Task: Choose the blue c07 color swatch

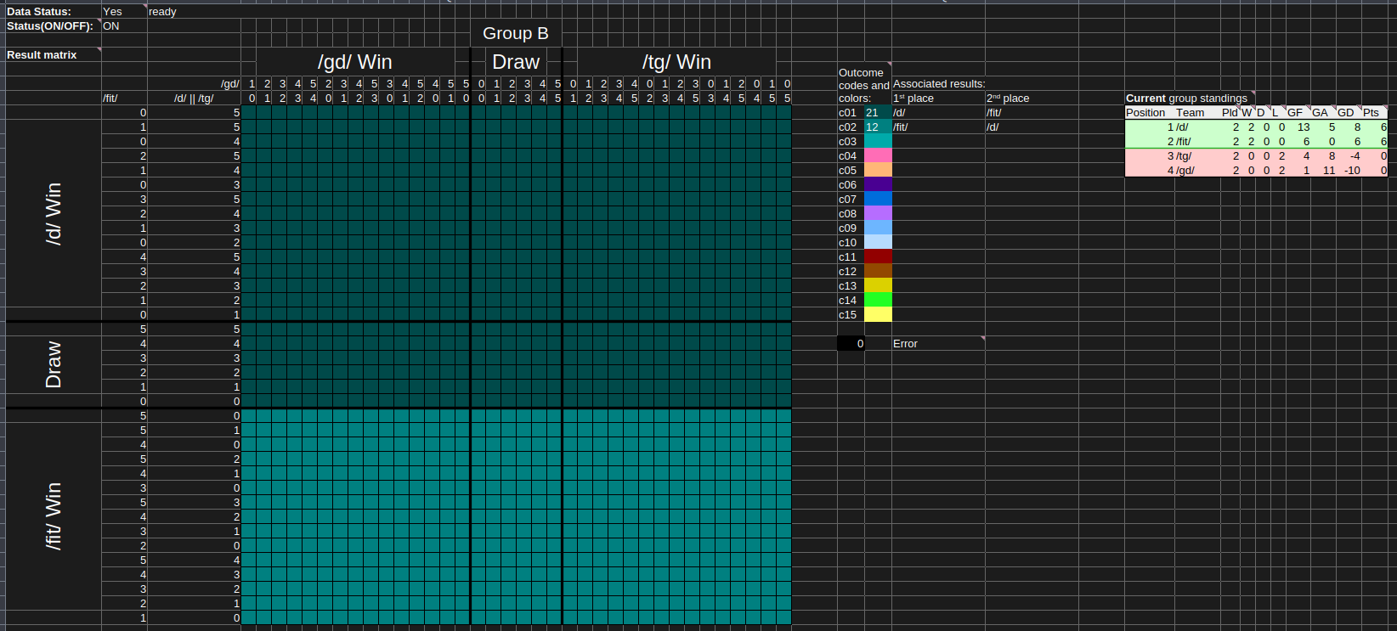Action: (x=878, y=200)
